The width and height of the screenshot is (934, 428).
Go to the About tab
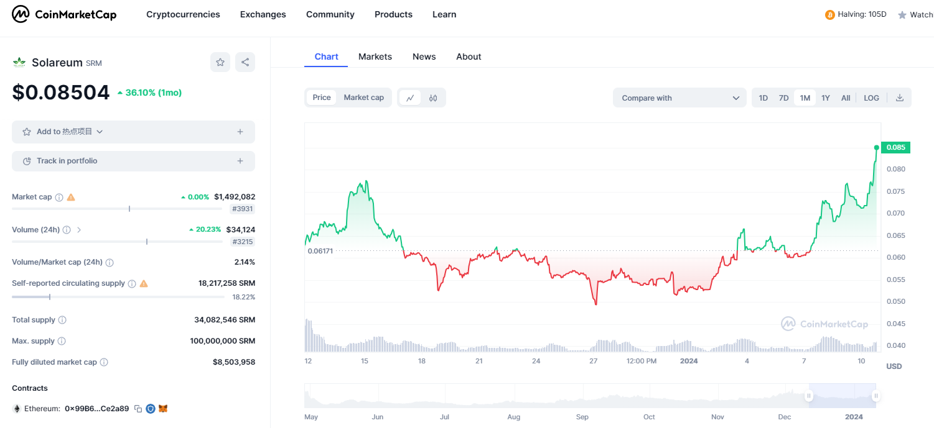tap(469, 57)
